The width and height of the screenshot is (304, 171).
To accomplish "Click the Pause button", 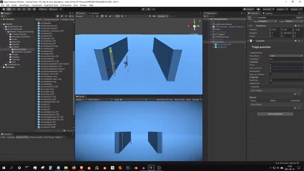I will click(x=149, y=9).
